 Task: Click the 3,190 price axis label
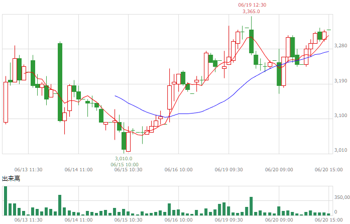click(340, 81)
